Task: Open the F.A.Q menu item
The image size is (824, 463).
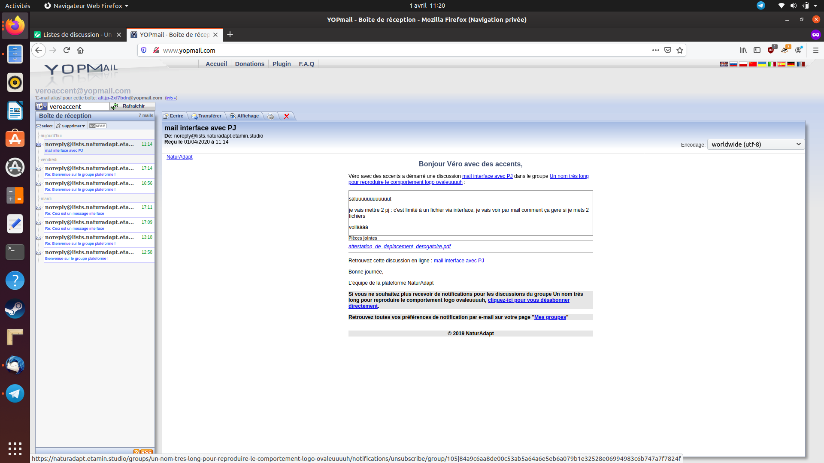Action: (x=306, y=64)
